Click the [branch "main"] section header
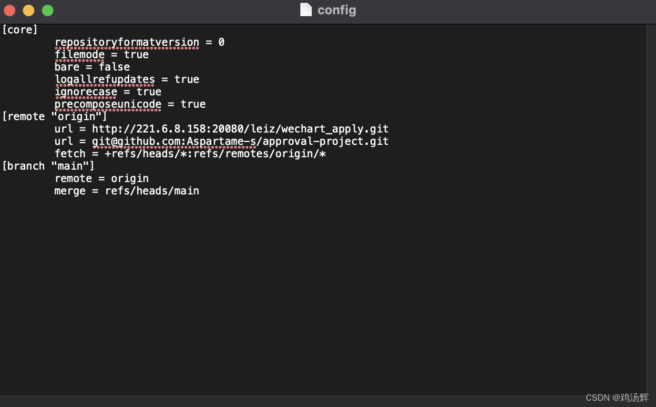This screenshot has width=656, height=407. coord(48,166)
